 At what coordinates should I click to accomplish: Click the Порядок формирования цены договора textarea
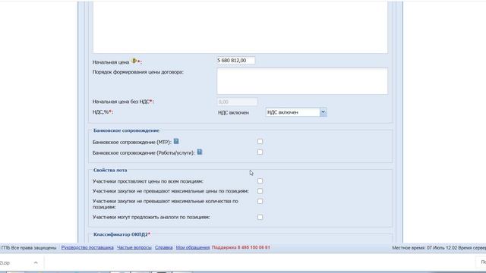(302, 81)
